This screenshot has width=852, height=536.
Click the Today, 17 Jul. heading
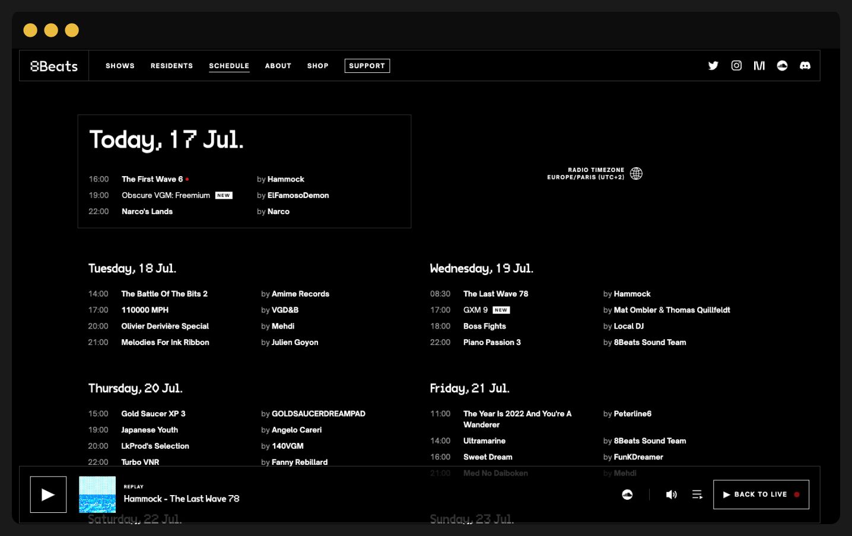pos(166,140)
